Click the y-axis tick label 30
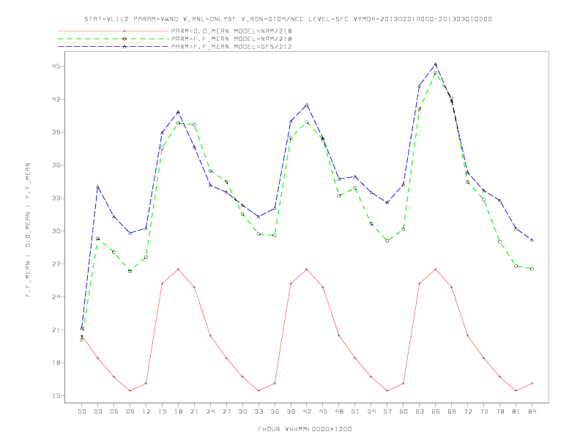The height and width of the screenshot is (448, 580). tap(58, 231)
